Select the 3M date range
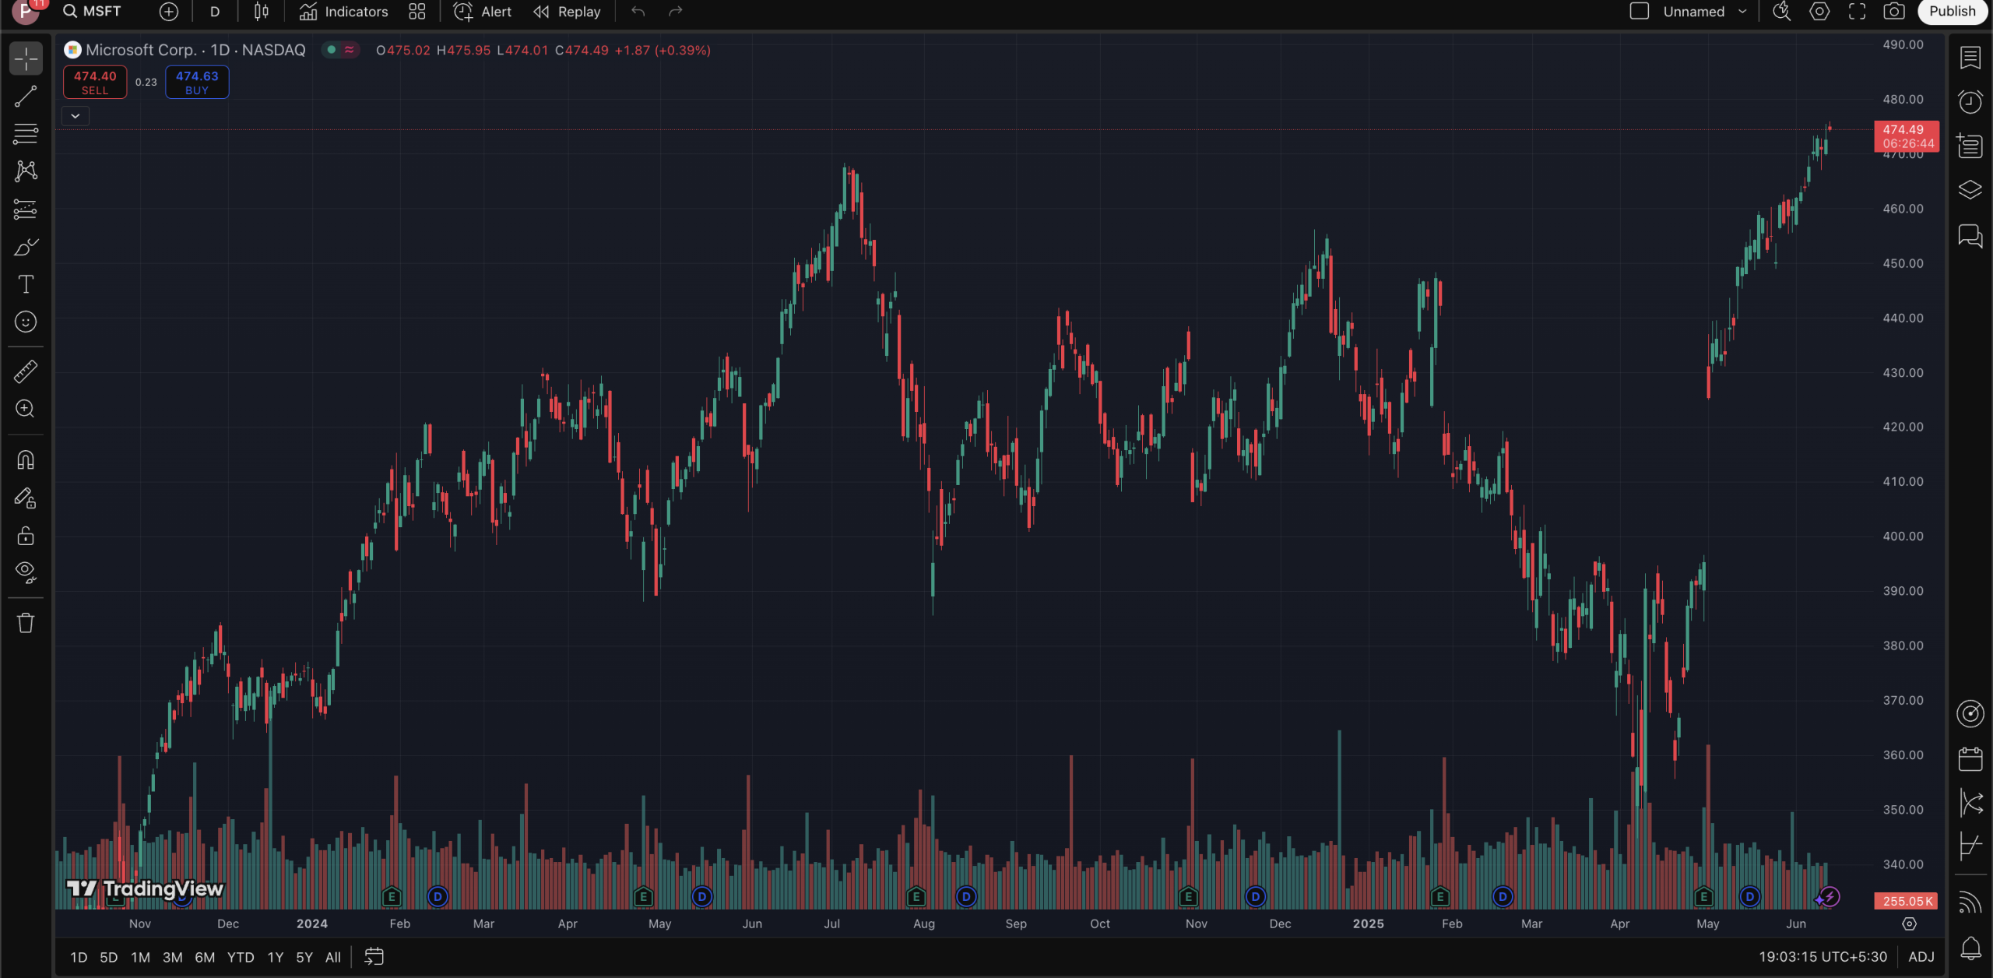The image size is (1993, 978). coord(172,957)
